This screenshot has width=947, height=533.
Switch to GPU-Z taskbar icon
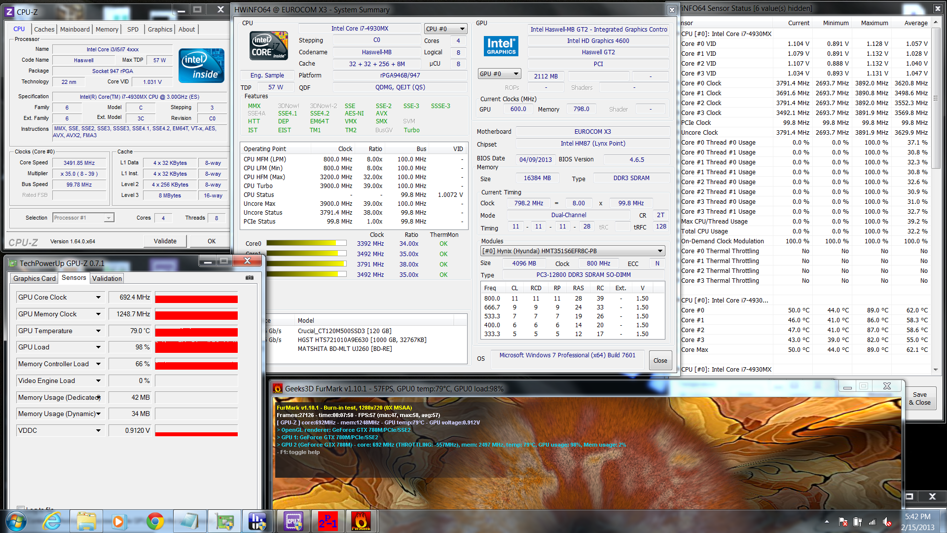point(224,521)
